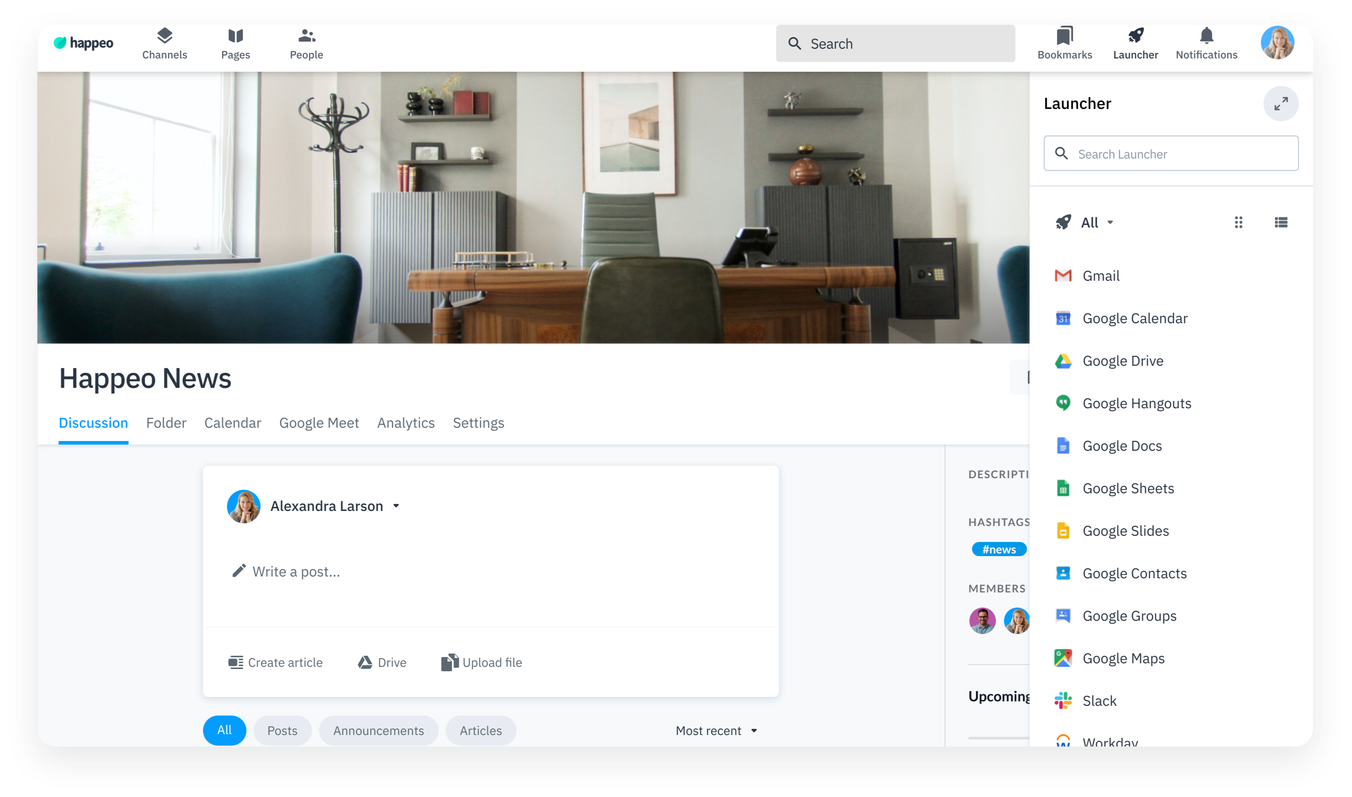
Task: Open Google Drive in the Launcher
Action: point(1122,361)
